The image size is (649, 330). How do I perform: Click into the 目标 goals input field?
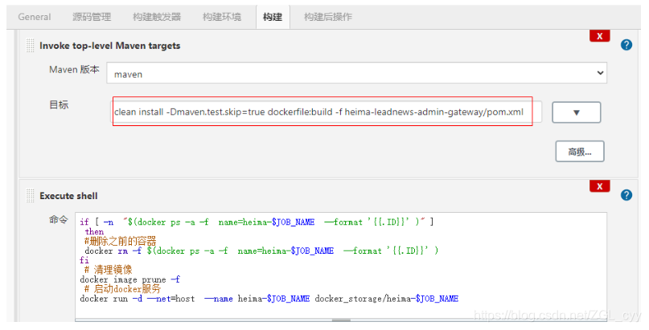327,112
